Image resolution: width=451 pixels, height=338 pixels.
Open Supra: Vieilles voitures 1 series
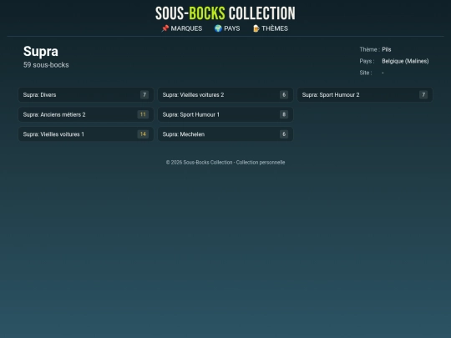[x=86, y=134]
